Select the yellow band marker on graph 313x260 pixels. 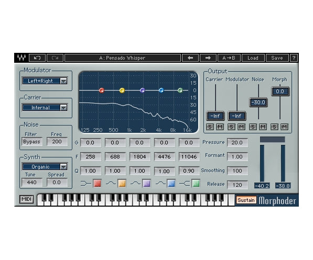[122, 91]
